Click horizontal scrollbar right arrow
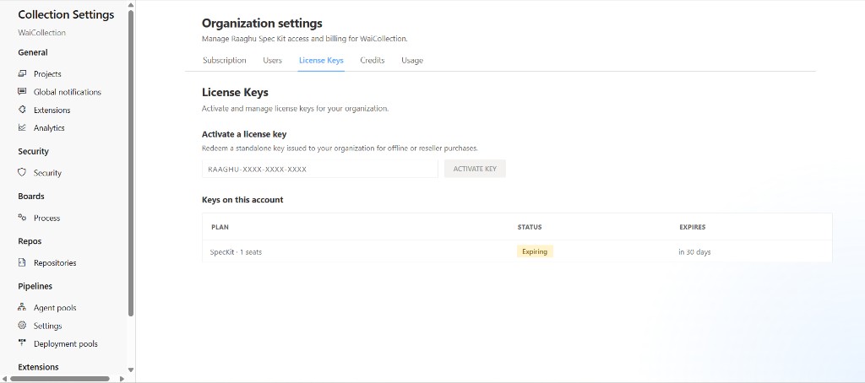 pyautogui.click(x=122, y=379)
